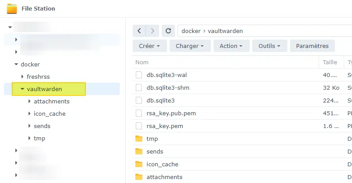Viewport: 352px width, 183px height.
Task: Click the File Station folder icon
Action: (x=12, y=9)
